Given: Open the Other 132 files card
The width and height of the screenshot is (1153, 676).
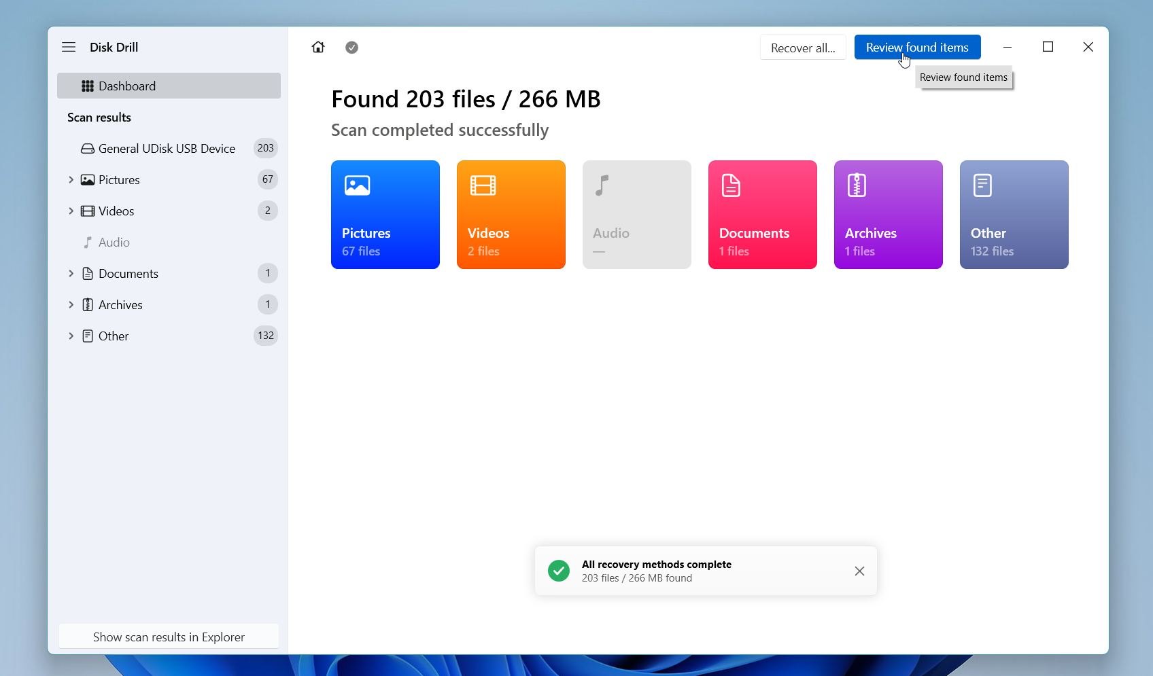Looking at the screenshot, I should pos(1014,215).
